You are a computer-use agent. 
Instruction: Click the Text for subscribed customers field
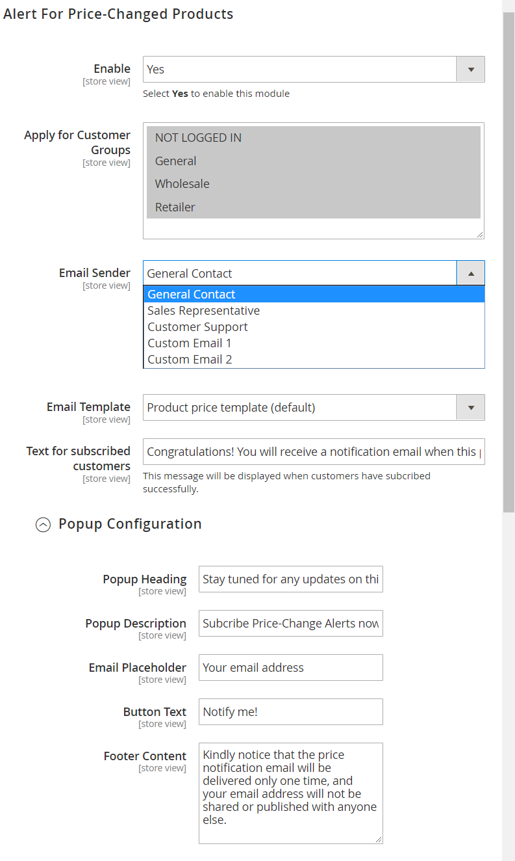313,452
